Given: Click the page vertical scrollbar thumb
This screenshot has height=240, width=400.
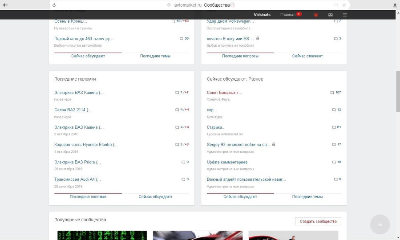Looking at the screenshot, I should 398,91.
